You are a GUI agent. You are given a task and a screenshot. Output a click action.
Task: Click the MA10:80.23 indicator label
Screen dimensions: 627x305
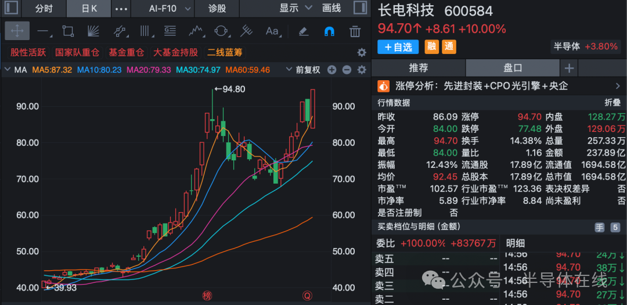click(x=99, y=70)
